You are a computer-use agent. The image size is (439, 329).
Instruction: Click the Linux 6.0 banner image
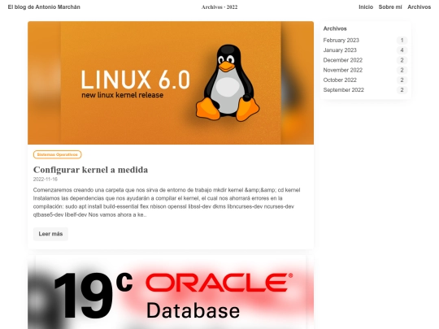click(171, 83)
